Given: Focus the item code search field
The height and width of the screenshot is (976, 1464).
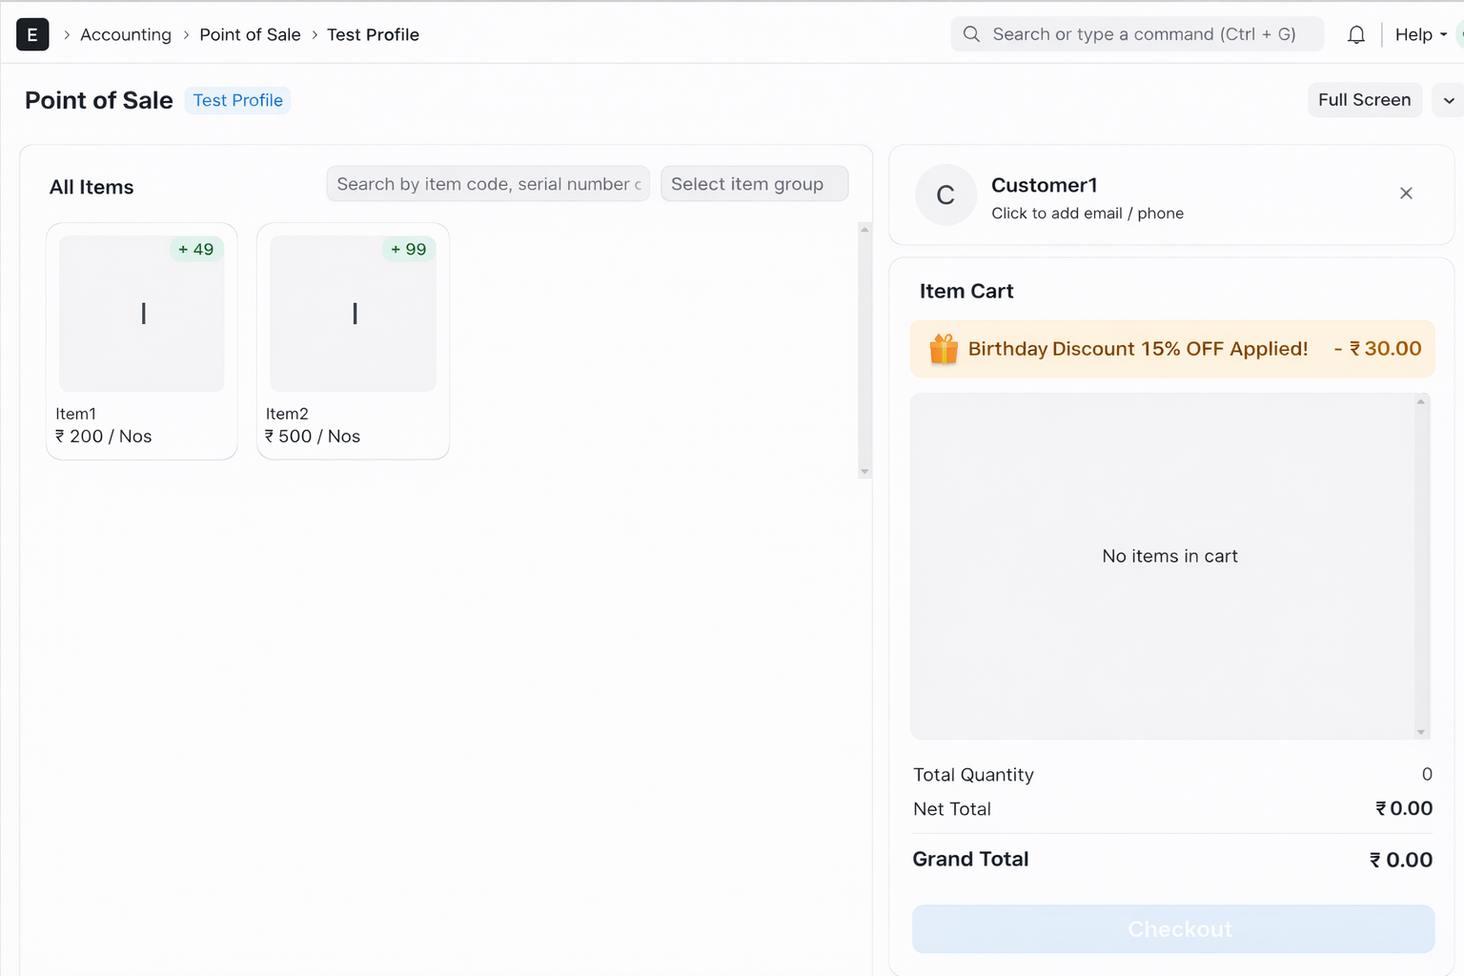Looking at the screenshot, I should tap(488, 184).
